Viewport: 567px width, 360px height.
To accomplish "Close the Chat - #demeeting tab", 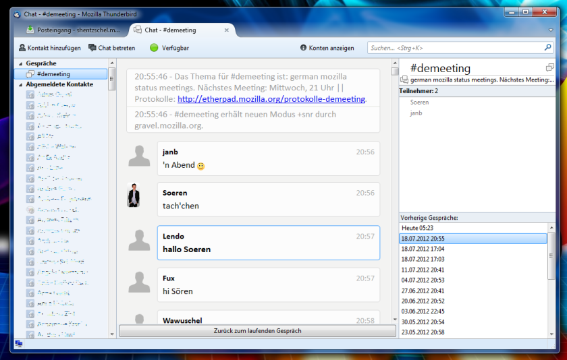I will pos(227,30).
